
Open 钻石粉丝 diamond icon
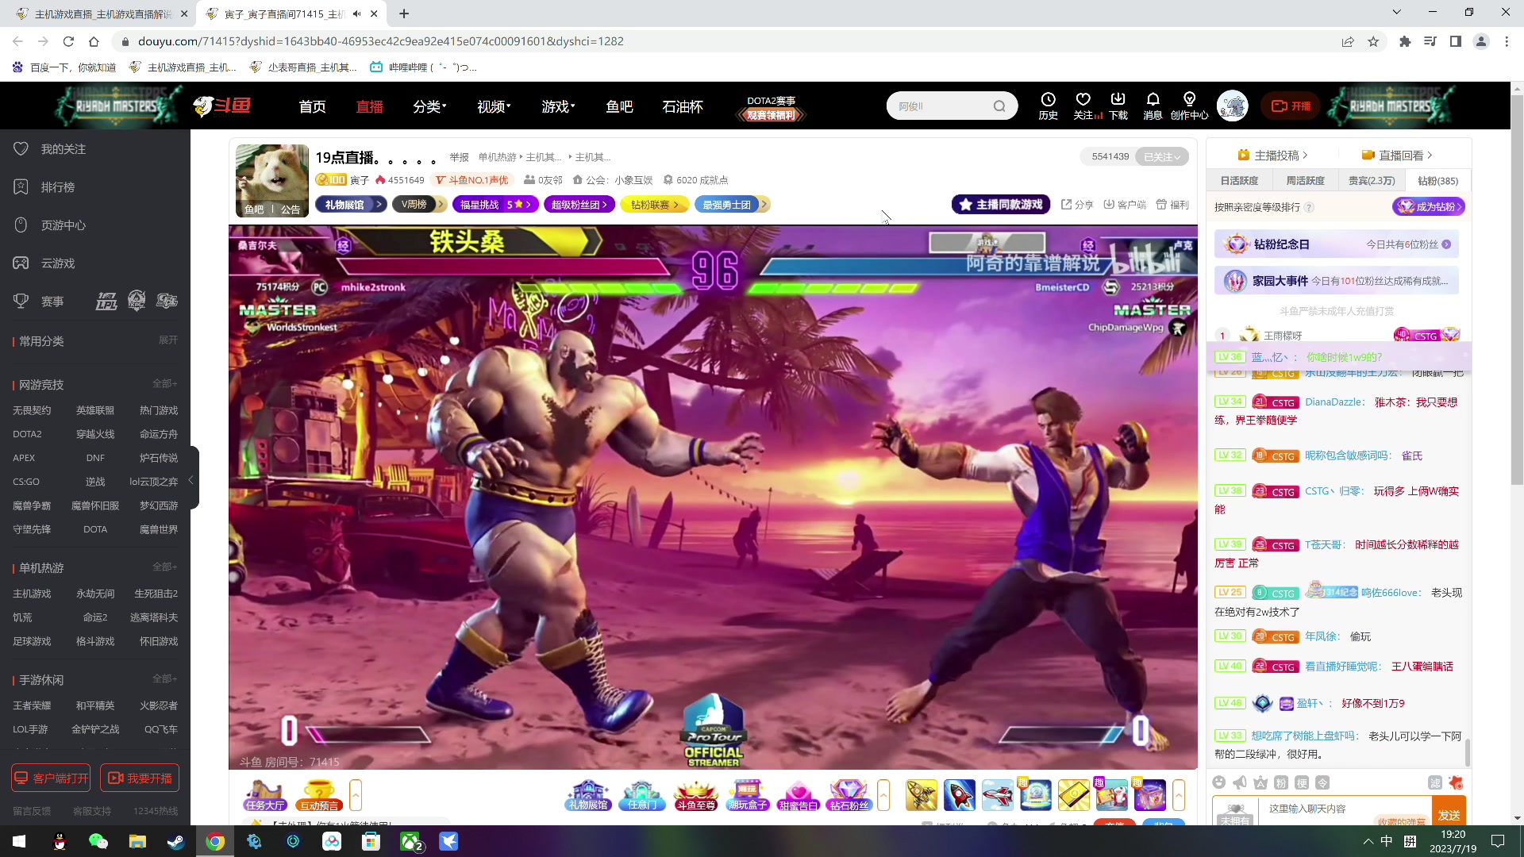849,794
